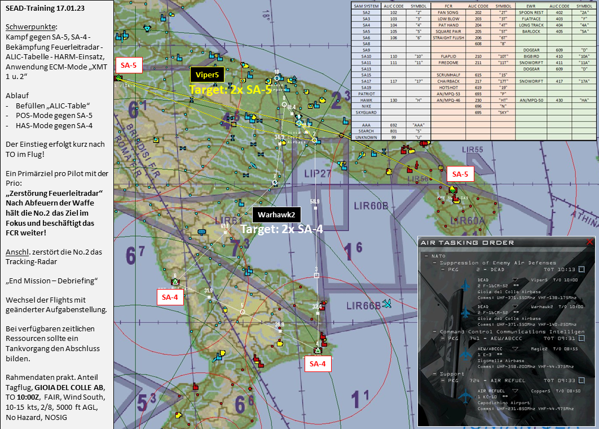Screen dimensions: 599x429
Task: Collapse Command Control Communications Intelligence node
Action: coord(435,332)
